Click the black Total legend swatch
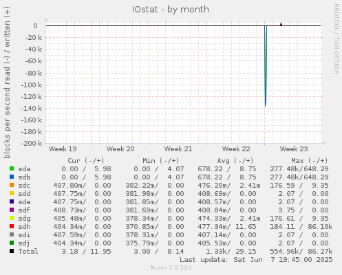 pyautogui.click(x=12, y=251)
